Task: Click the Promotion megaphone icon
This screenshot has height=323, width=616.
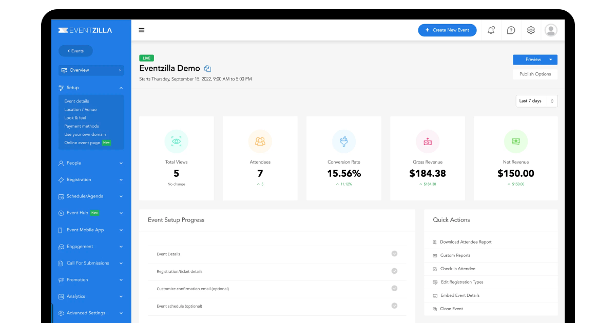Action: click(x=61, y=280)
